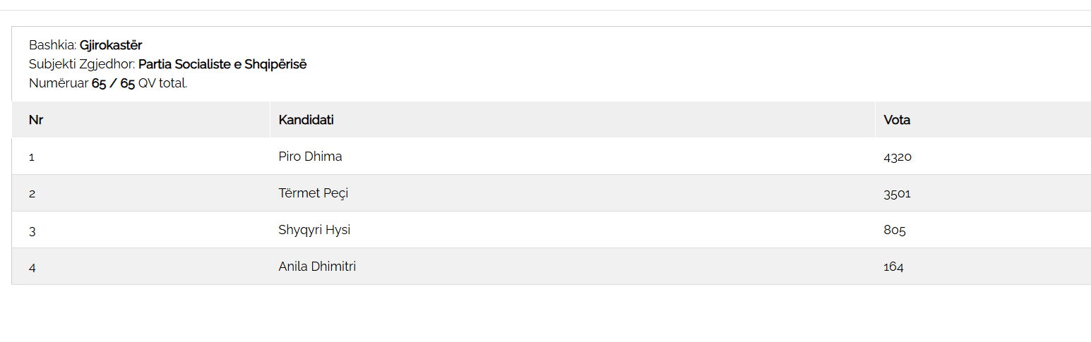Click the 164 vote count
The image size is (1091, 342).
[x=893, y=267]
